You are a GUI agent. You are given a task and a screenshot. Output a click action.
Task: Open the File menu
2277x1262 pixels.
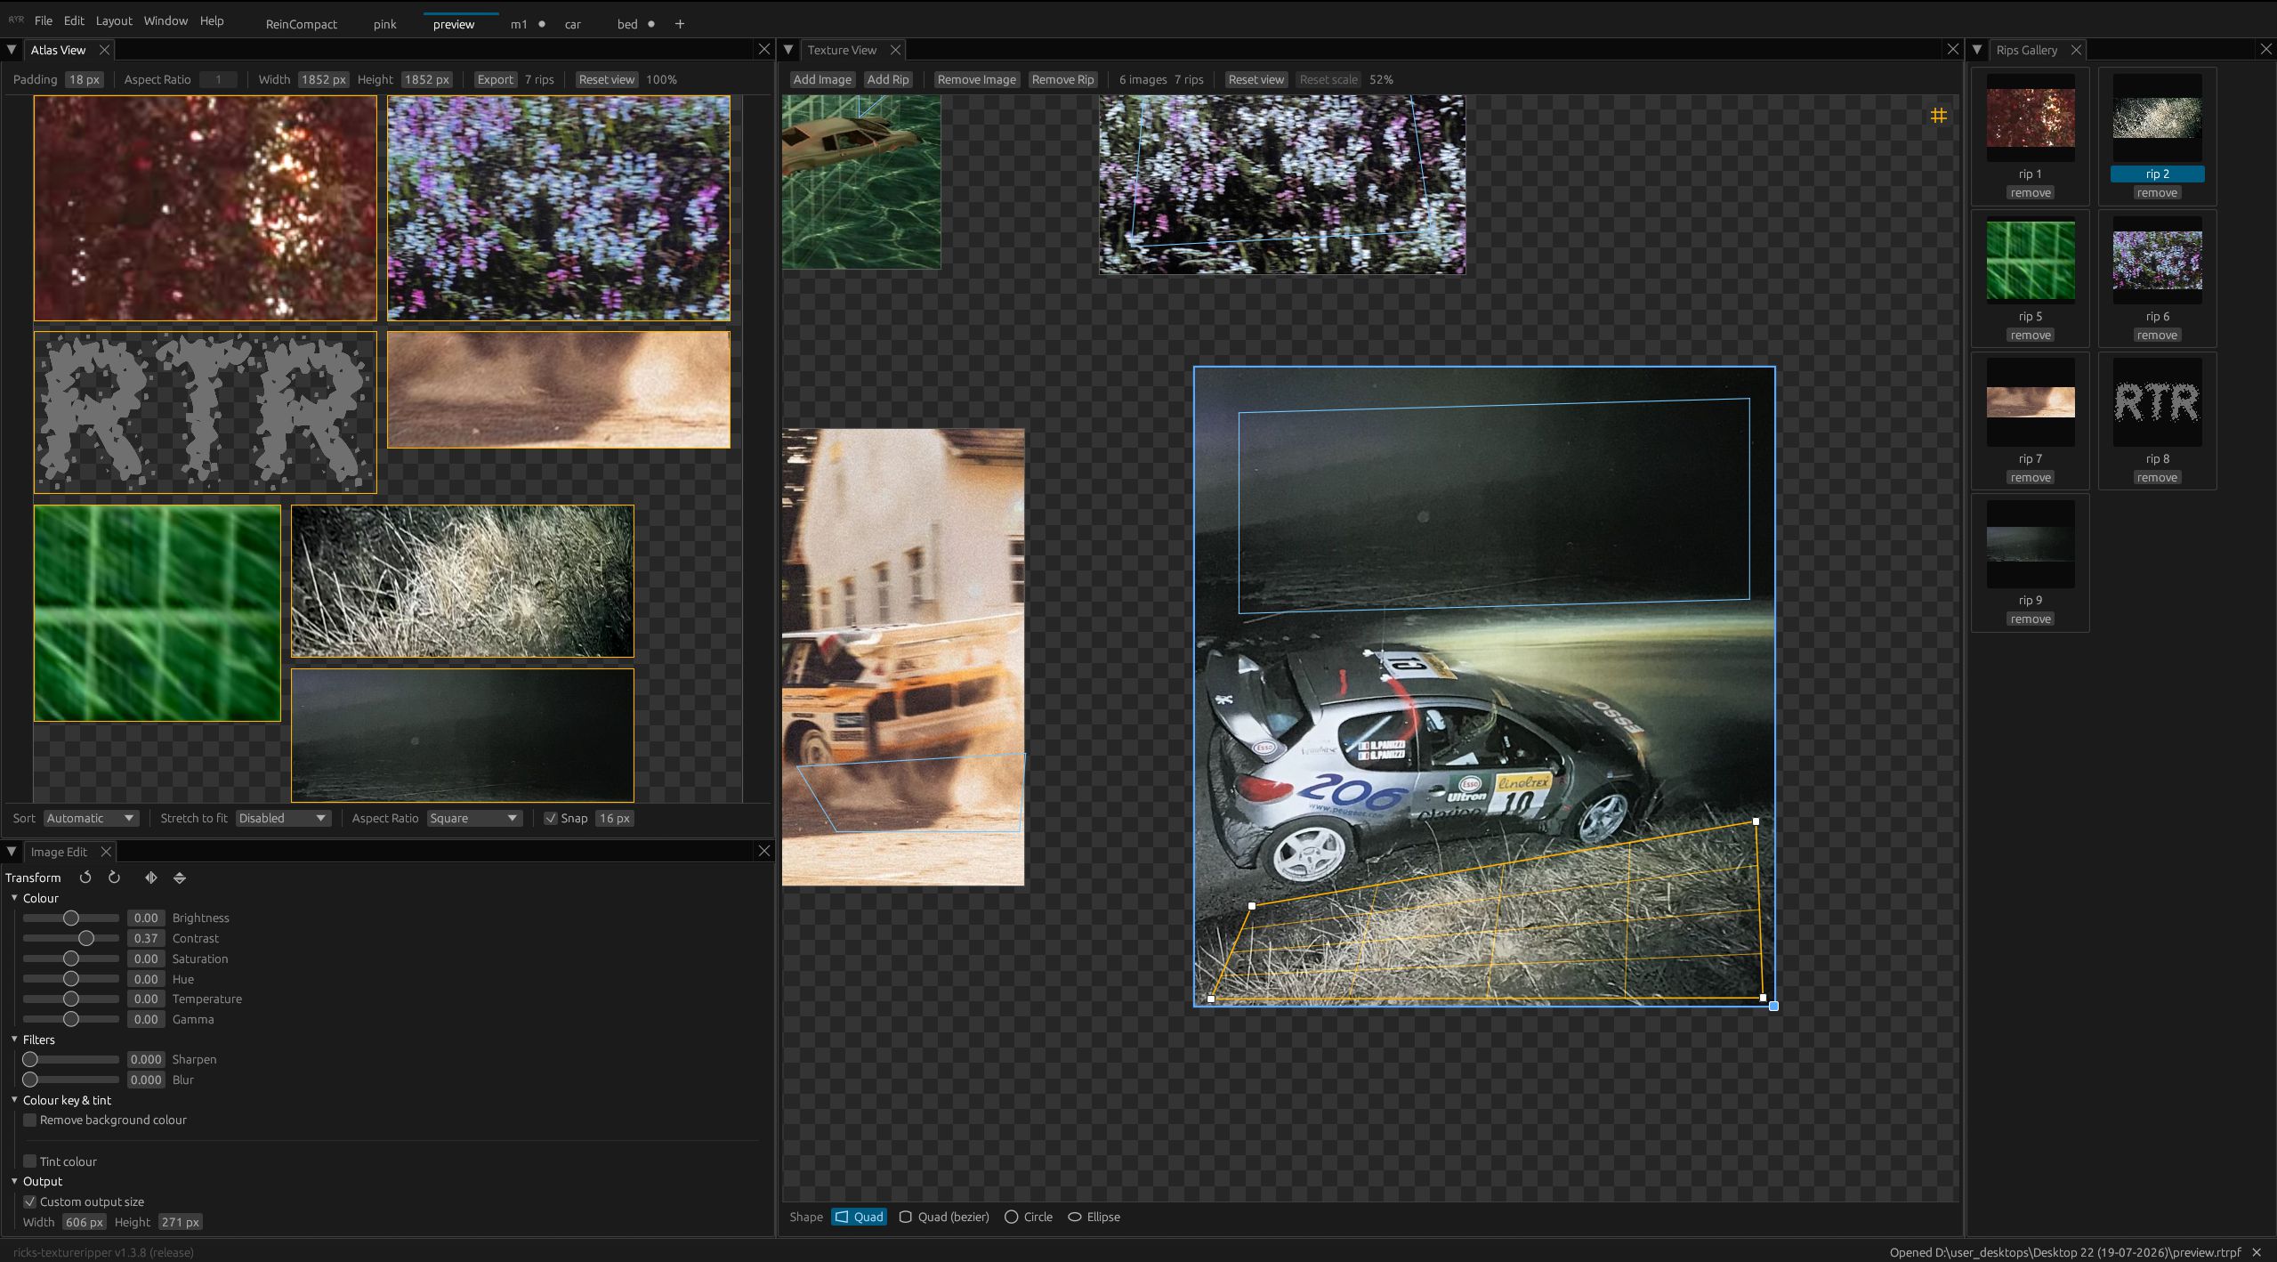[x=43, y=20]
